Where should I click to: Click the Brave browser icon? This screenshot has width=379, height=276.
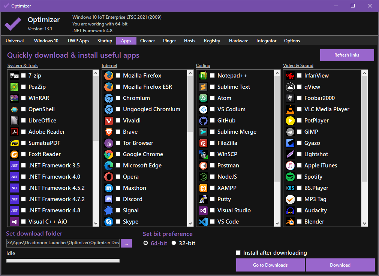pyautogui.click(x=109, y=132)
